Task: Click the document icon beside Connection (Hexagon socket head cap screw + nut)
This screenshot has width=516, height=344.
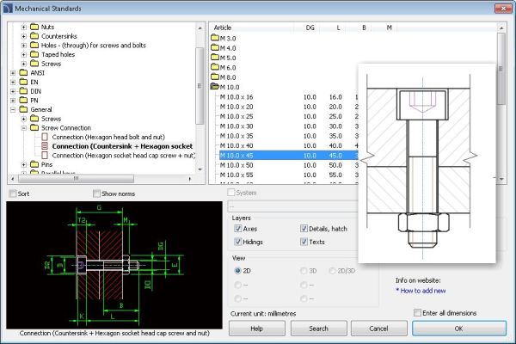Action: 45,155
